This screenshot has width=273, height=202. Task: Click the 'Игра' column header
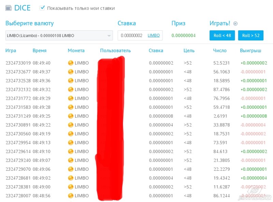(11, 51)
